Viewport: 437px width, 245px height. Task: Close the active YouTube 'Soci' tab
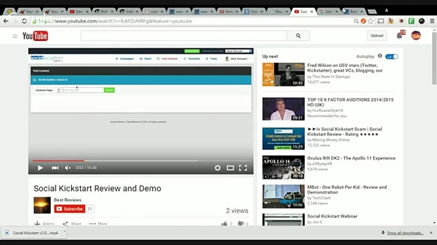(x=311, y=12)
